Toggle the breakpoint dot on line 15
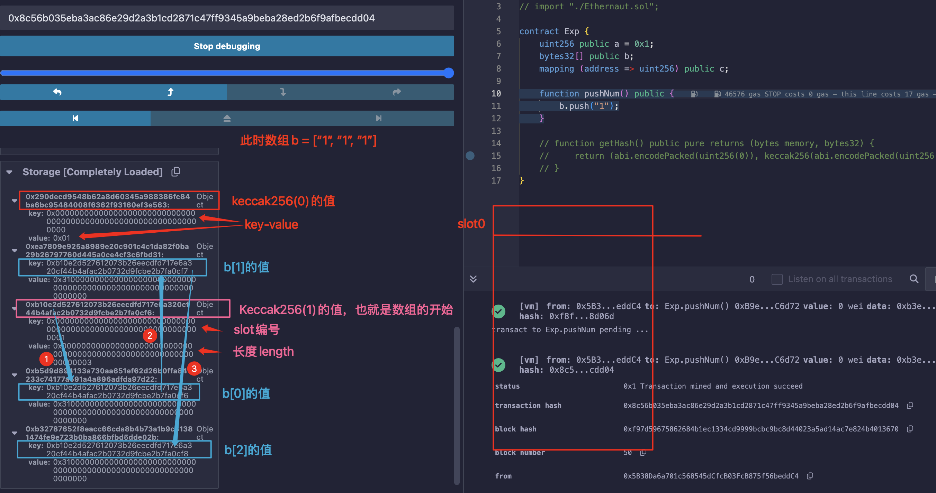The width and height of the screenshot is (936, 493). (x=470, y=156)
